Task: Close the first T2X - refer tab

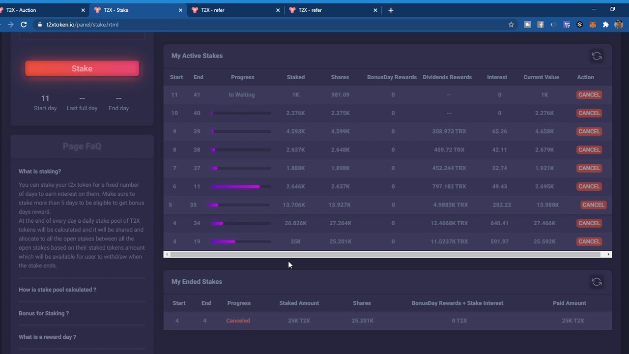Action: pos(278,10)
